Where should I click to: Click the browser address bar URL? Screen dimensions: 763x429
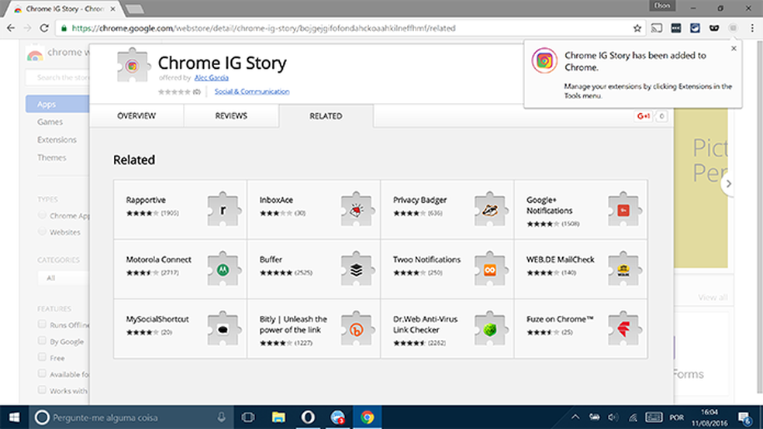pyautogui.click(x=264, y=28)
